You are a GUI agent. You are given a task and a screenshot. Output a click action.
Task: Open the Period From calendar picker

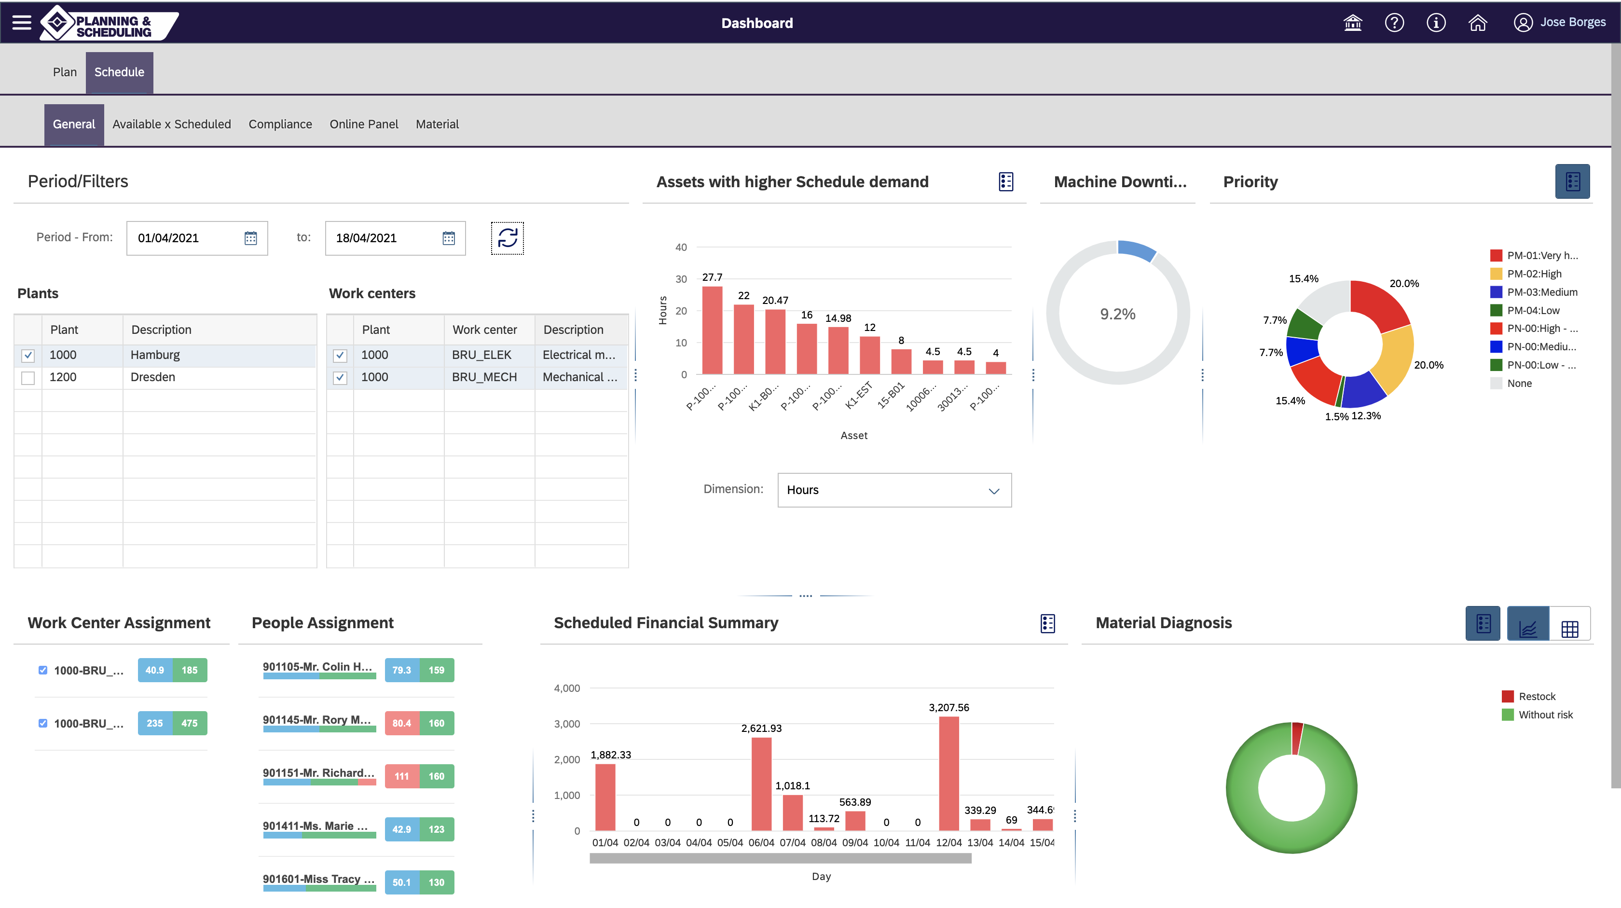(x=250, y=238)
